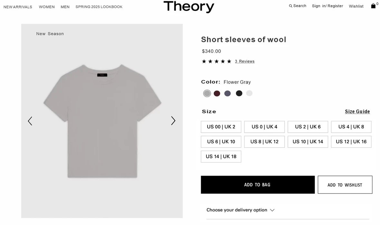Viewport: 380px width, 225px height.
Task: Expand Choose your delivery option
Action: click(240, 210)
